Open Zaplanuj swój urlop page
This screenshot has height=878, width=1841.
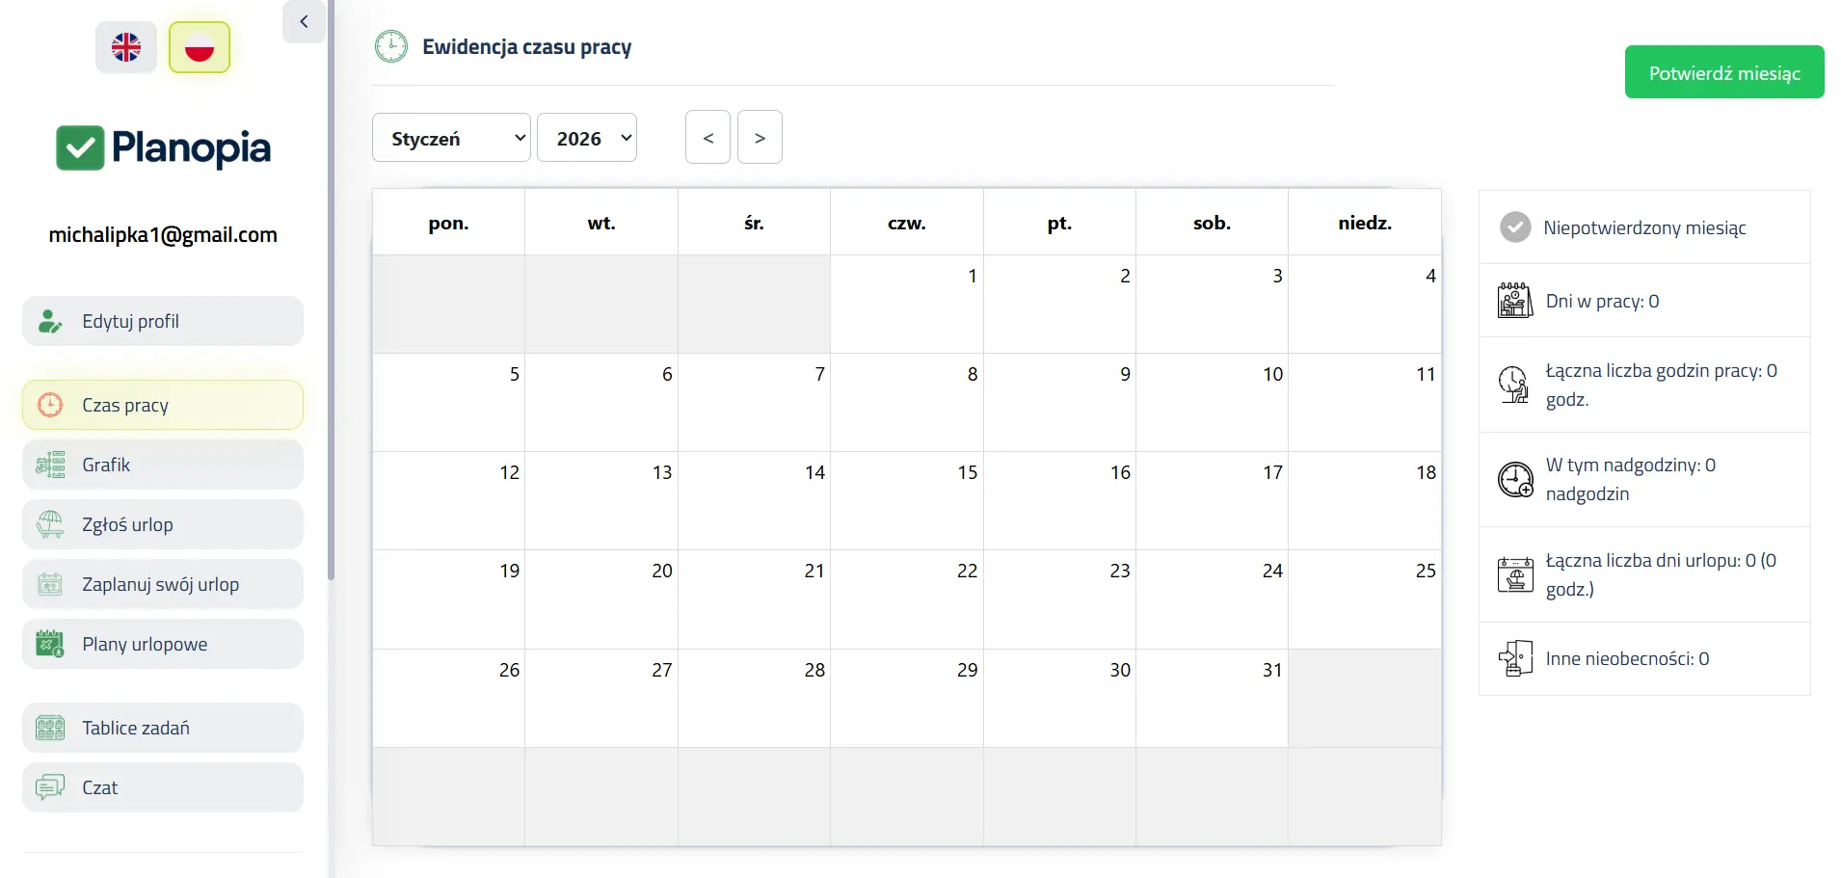point(163,584)
